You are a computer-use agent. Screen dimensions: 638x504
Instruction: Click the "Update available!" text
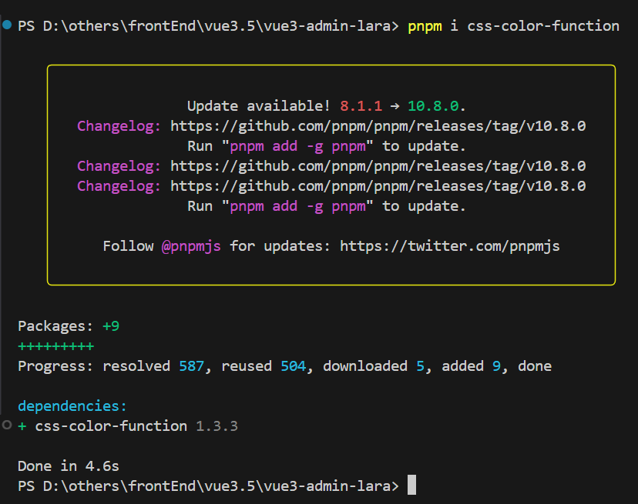coord(258,106)
